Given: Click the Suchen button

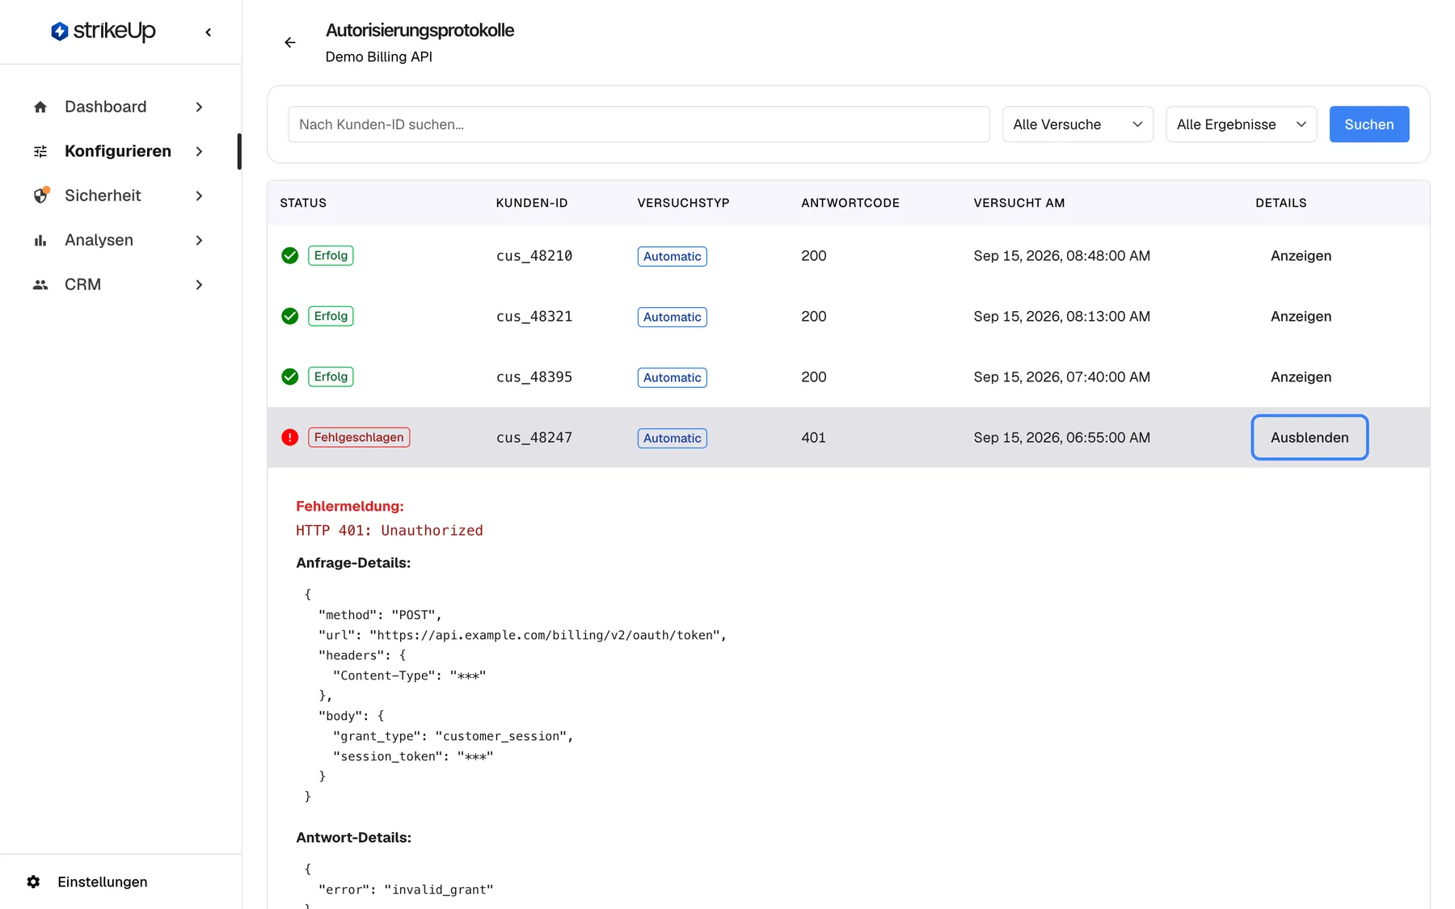Looking at the screenshot, I should (1369, 124).
